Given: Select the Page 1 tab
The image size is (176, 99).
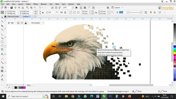Looking at the screenshot, I should pyautogui.click(x=29, y=85).
